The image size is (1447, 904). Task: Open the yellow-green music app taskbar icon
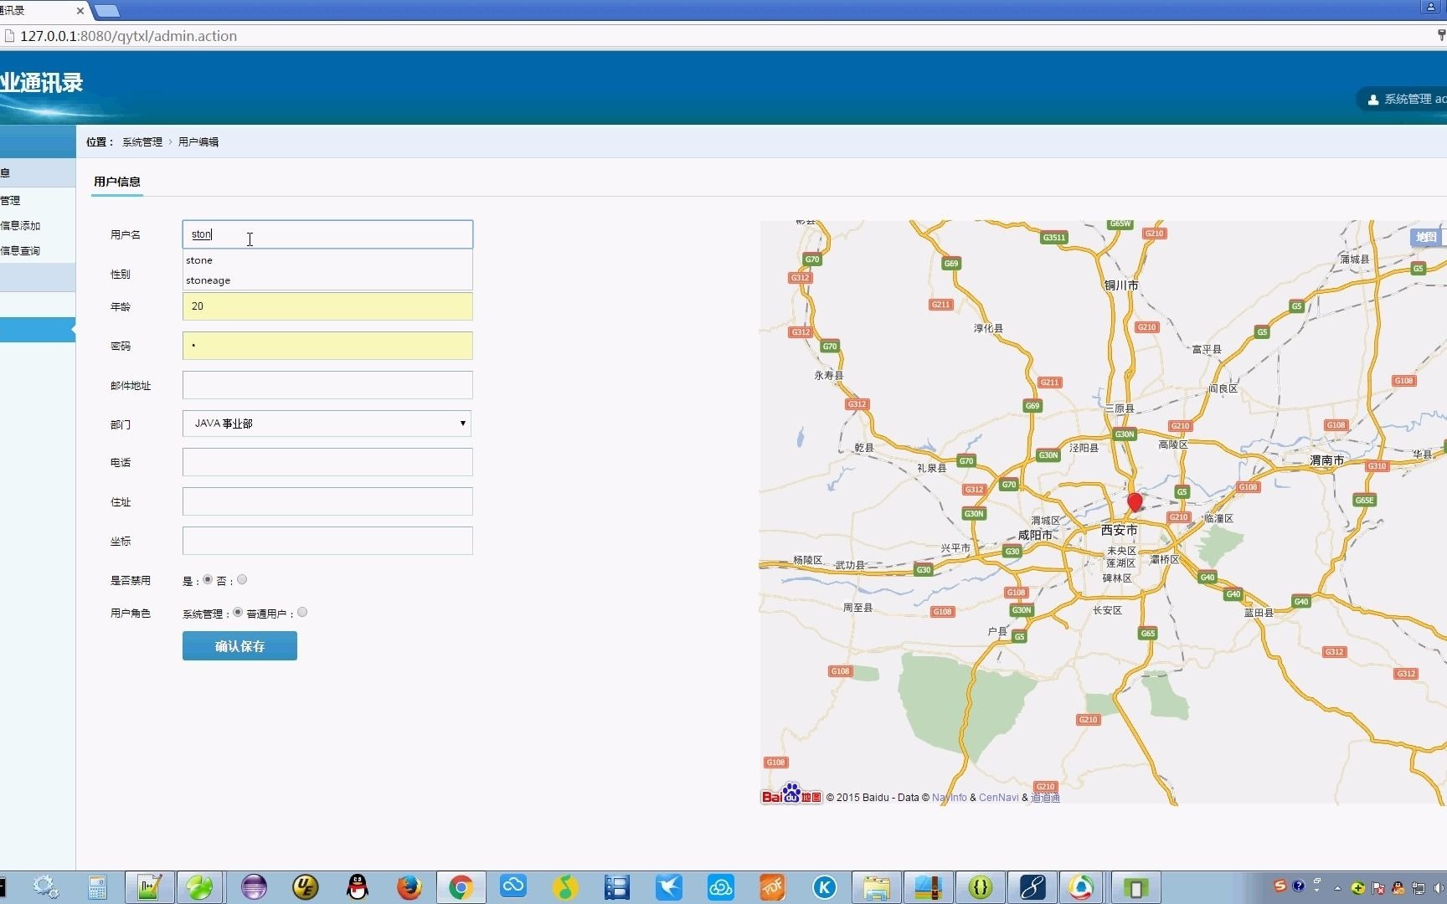pyautogui.click(x=565, y=887)
